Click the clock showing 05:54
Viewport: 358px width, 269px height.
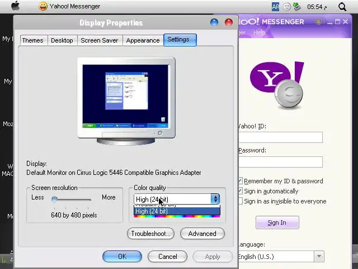point(317,7)
